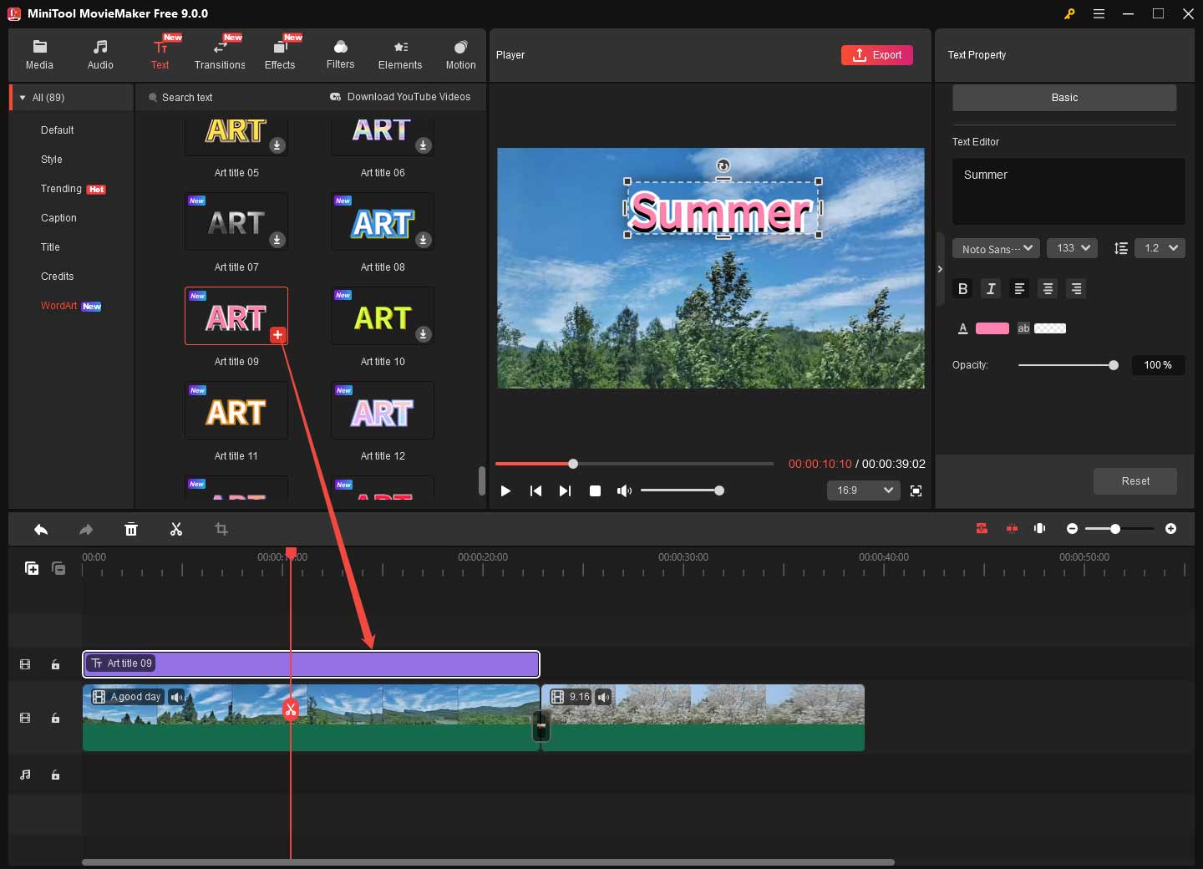Click Download YouTube Videos link
The width and height of the screenshot is (1203, 869).
[x=400, y=97]
